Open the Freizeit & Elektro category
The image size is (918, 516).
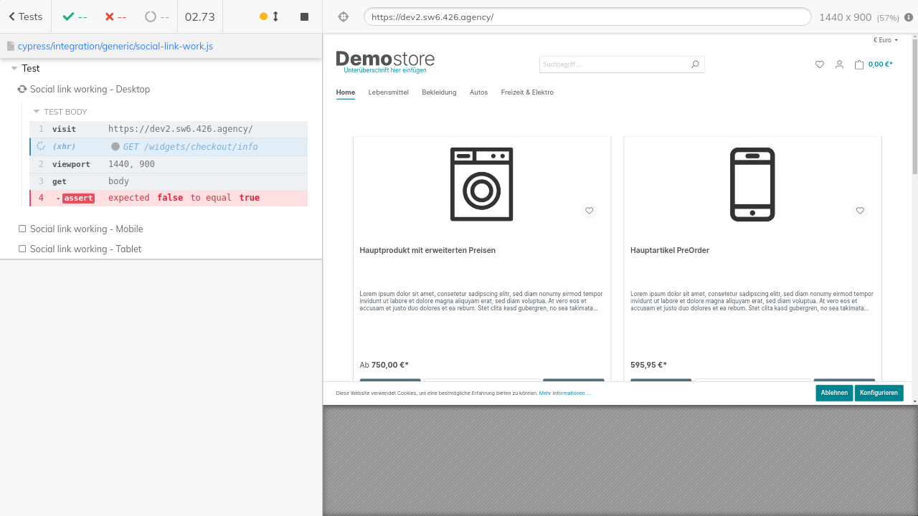pos(527,92)
